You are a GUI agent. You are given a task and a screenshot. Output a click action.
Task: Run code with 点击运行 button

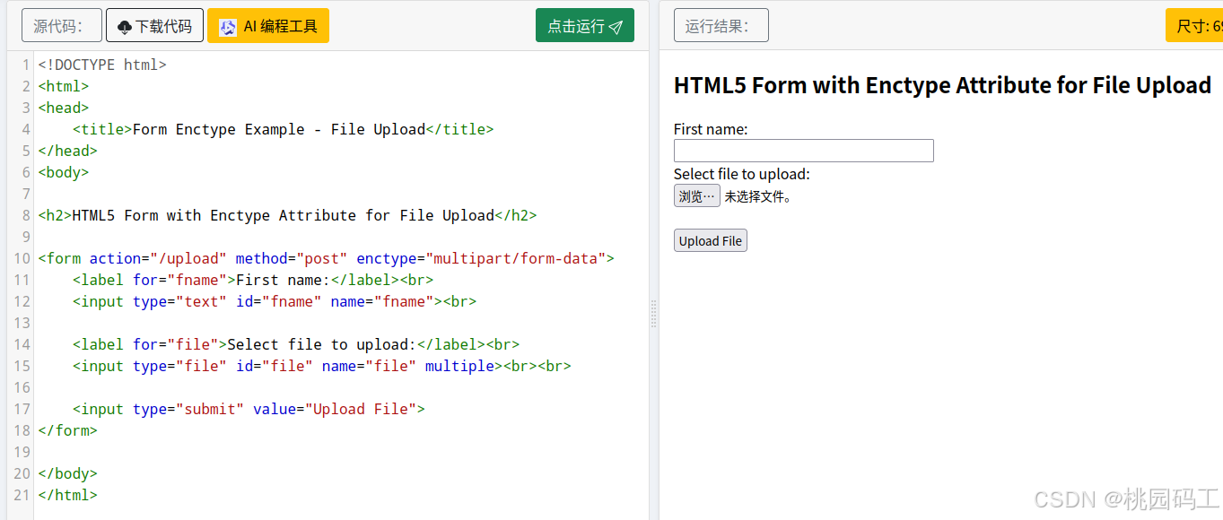pos(585,26)
